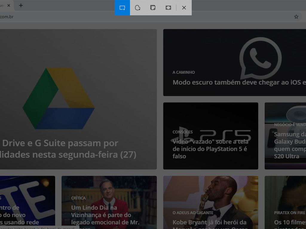The height and width of the screenshot is (229, 306).
Task: Close the snipping toolbar
Action: pyautogui.click(x=184, y=7)
